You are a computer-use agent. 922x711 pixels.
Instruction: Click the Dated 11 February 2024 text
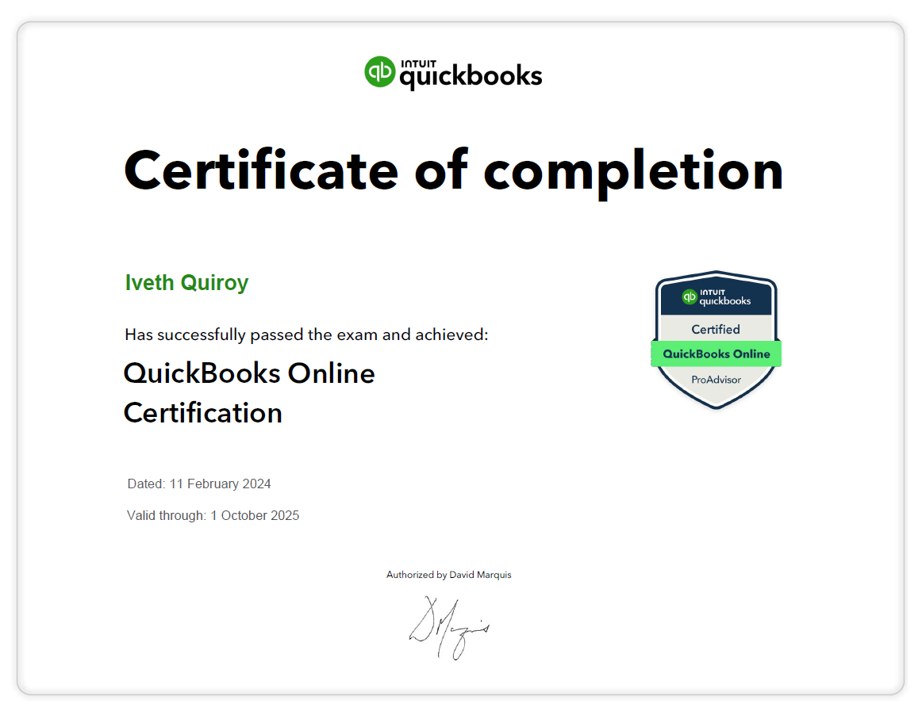pos(198,484)
